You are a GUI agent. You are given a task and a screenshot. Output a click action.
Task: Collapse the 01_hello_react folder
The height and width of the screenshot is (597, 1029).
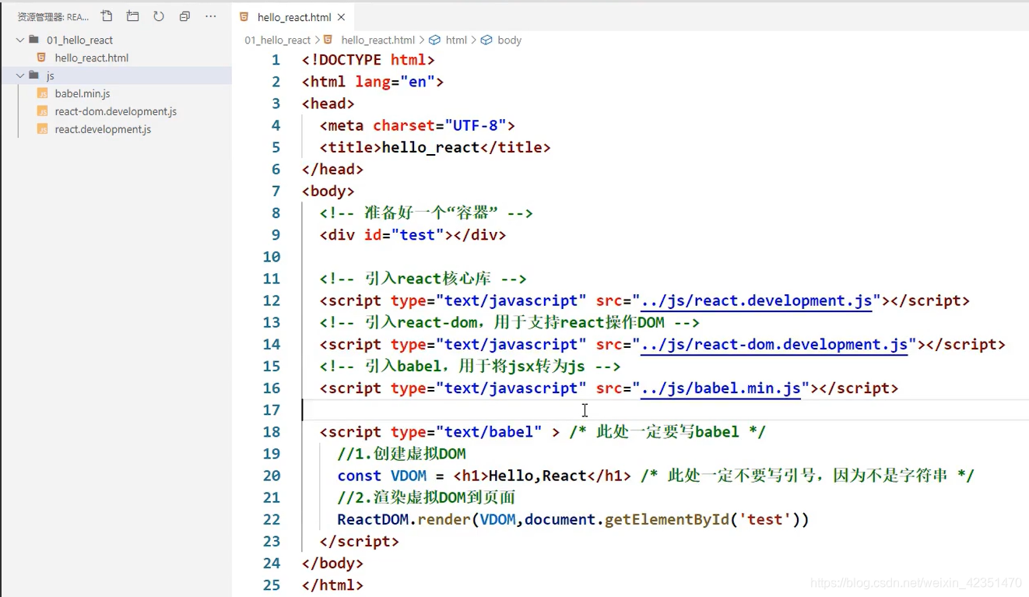(20, 40)
